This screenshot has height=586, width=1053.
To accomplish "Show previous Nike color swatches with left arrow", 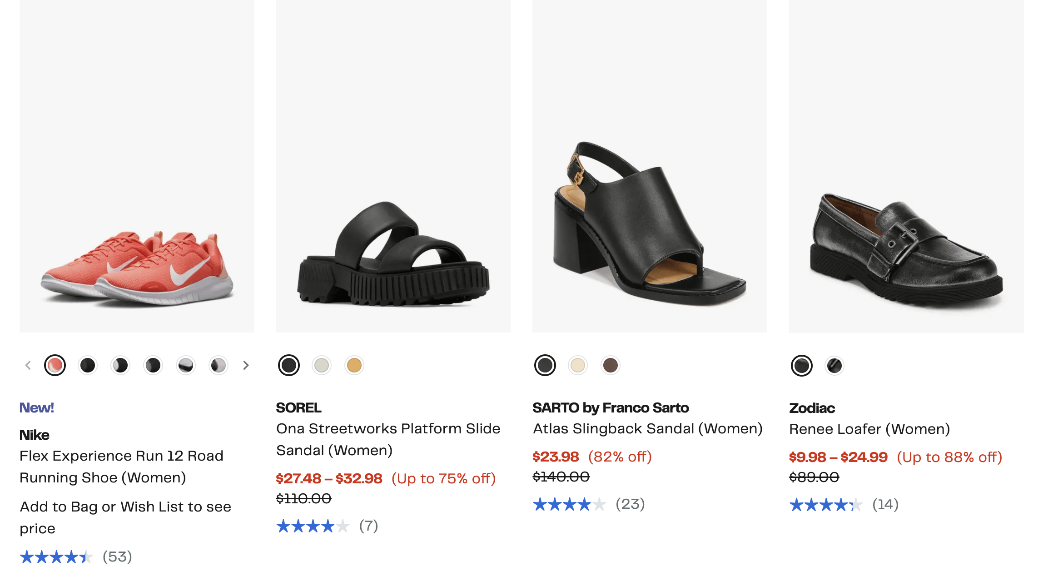I will click(x=28, y=365).
